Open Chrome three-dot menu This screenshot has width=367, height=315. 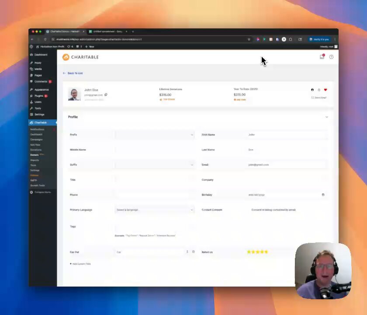tap(335, 39)
